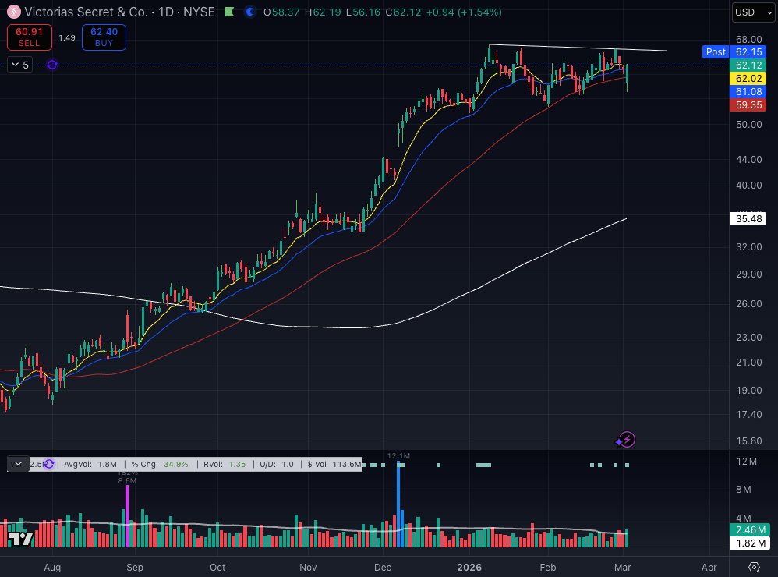Click the red 59.35 moving average label

(x=748, y=105)
